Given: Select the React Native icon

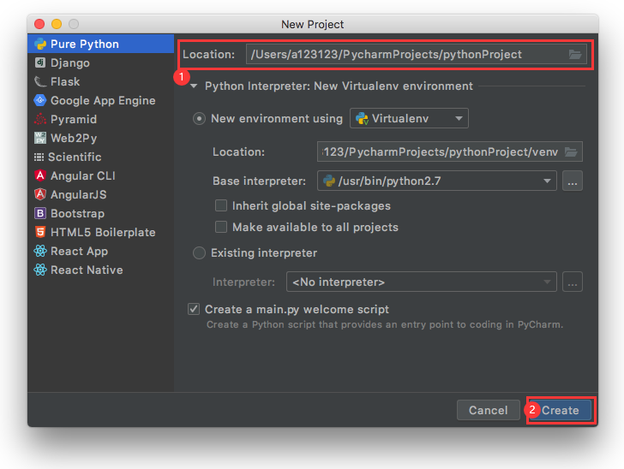Looking at the screenshot, I should (x=39, y=270).
